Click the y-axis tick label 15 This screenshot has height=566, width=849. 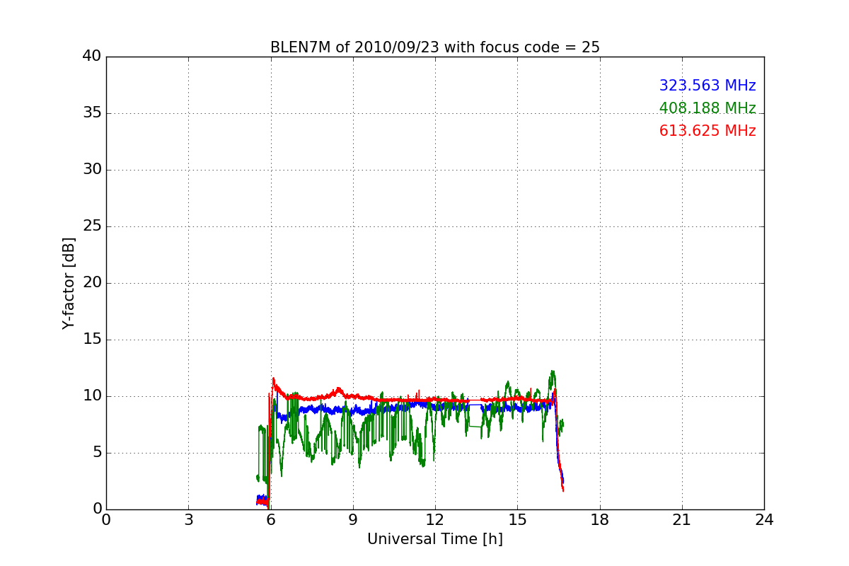pyautogui.click(x=91, y=340)
